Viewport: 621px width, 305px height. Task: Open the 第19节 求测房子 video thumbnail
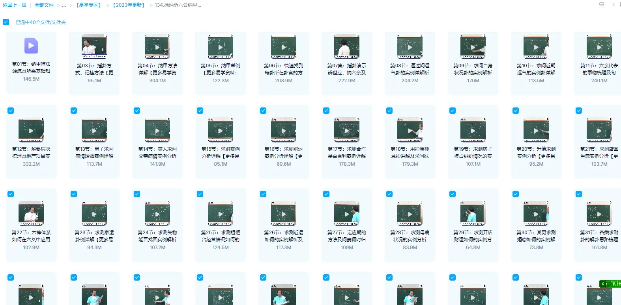[473, 130]
